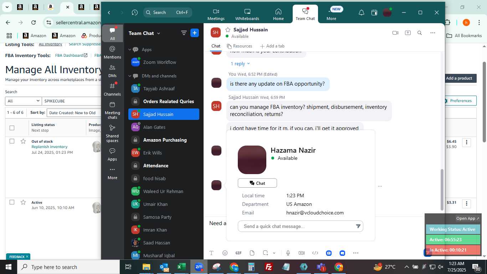Expand 1 reply thread

(240, 64)
